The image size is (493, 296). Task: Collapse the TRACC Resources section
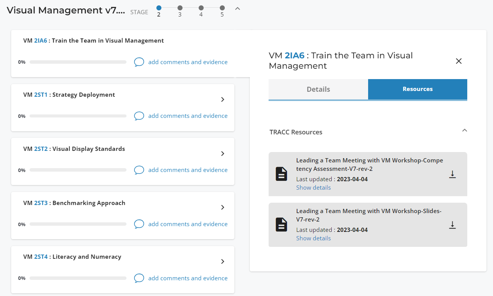(465, 131)
